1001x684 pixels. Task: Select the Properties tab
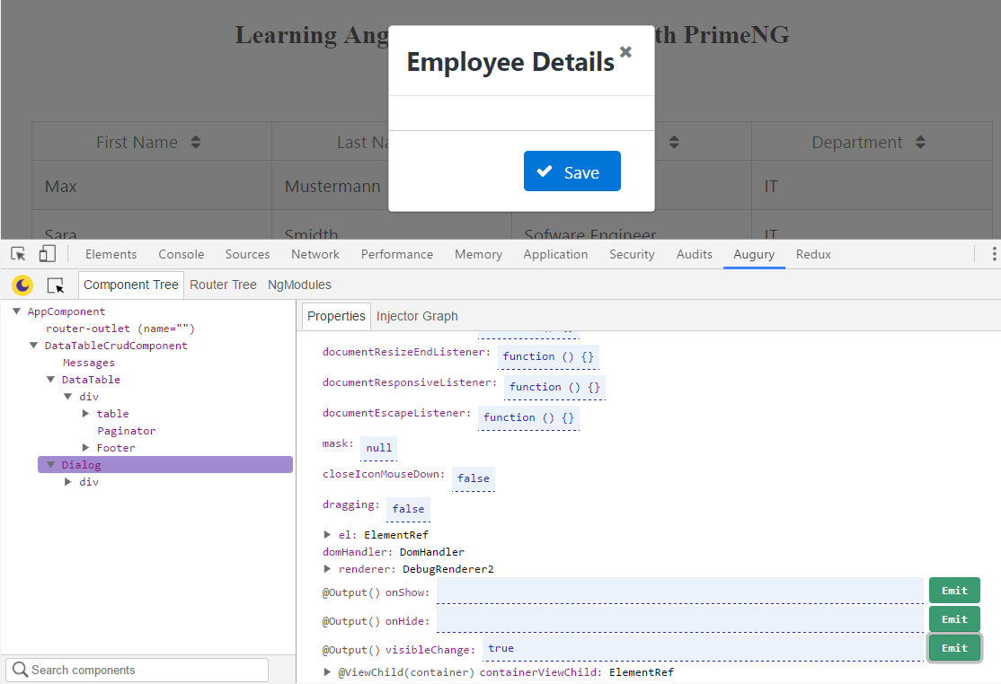[x=336, y=316]
